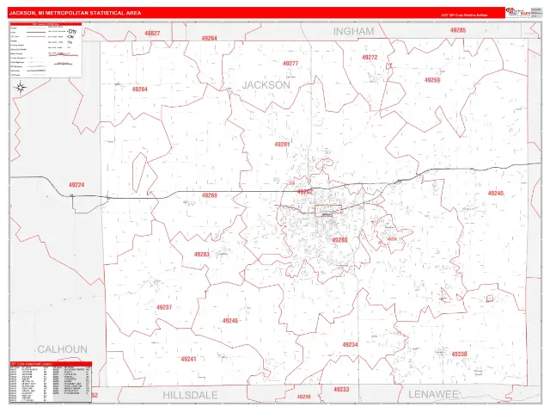Click ZIP code 49264 label
The image size is (550, 413).
210,38
